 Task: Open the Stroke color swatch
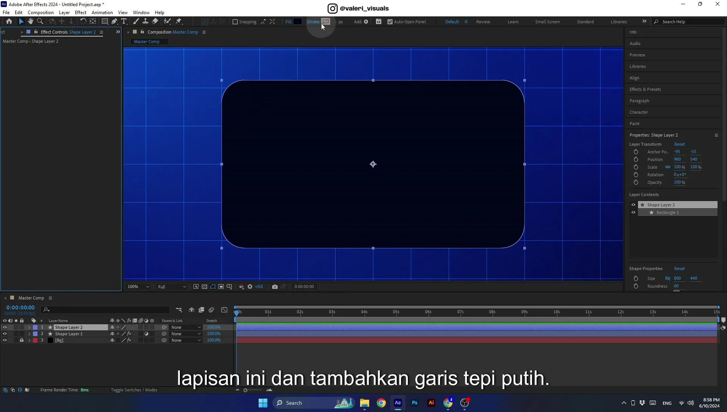point(326,22)
